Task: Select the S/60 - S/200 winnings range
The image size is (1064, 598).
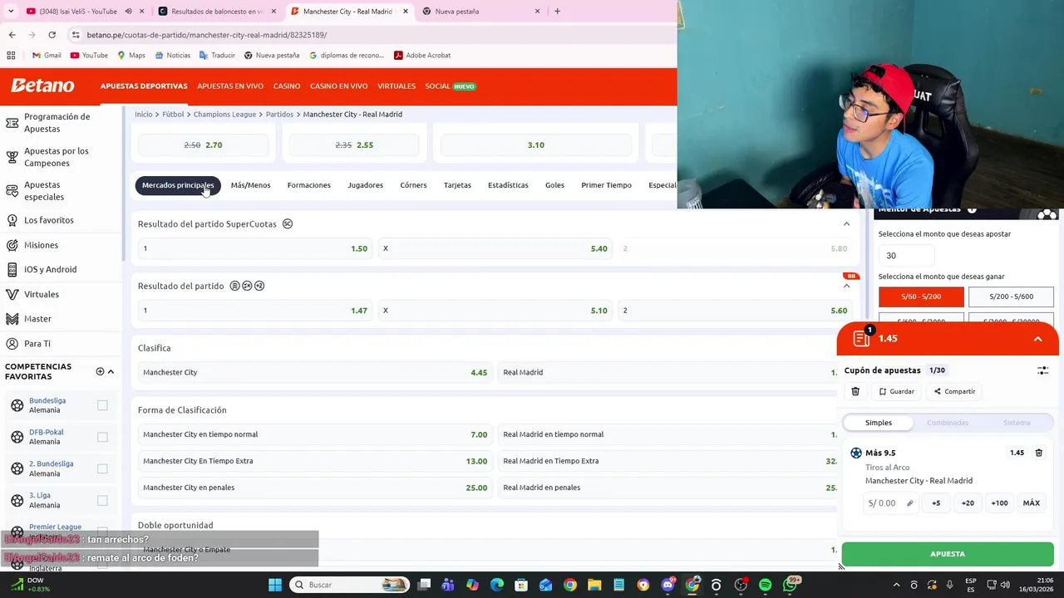Action: coord(921,297)
